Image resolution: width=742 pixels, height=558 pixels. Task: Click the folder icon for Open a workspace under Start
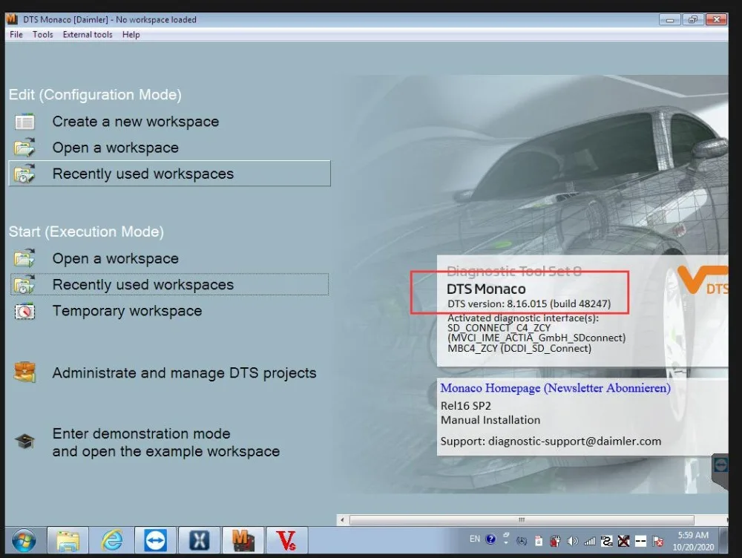click(x=24, y=258)
